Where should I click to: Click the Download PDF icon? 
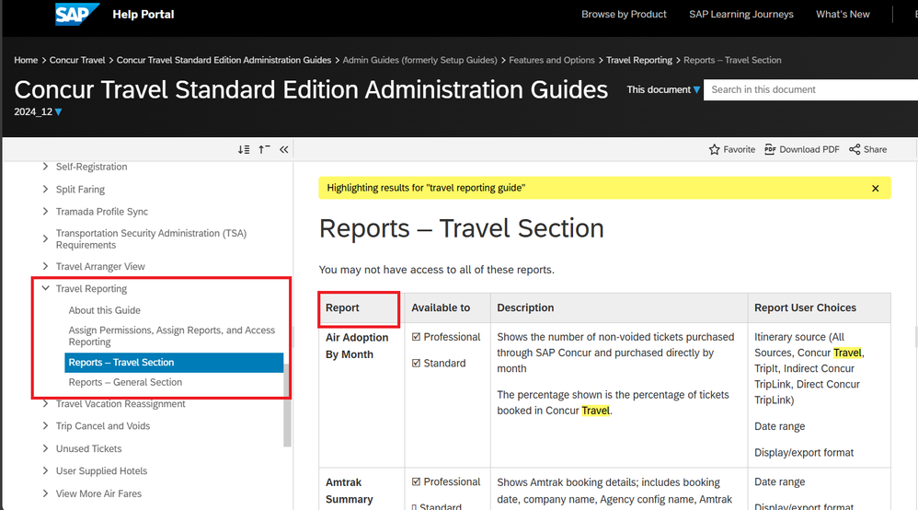click(x=770, y=149)
